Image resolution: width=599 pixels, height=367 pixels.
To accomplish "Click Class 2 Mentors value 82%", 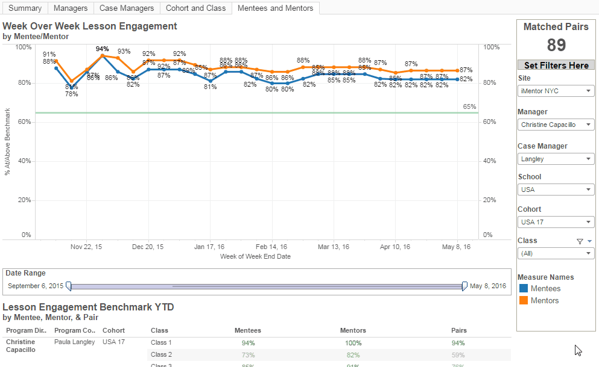I will 353,355.
